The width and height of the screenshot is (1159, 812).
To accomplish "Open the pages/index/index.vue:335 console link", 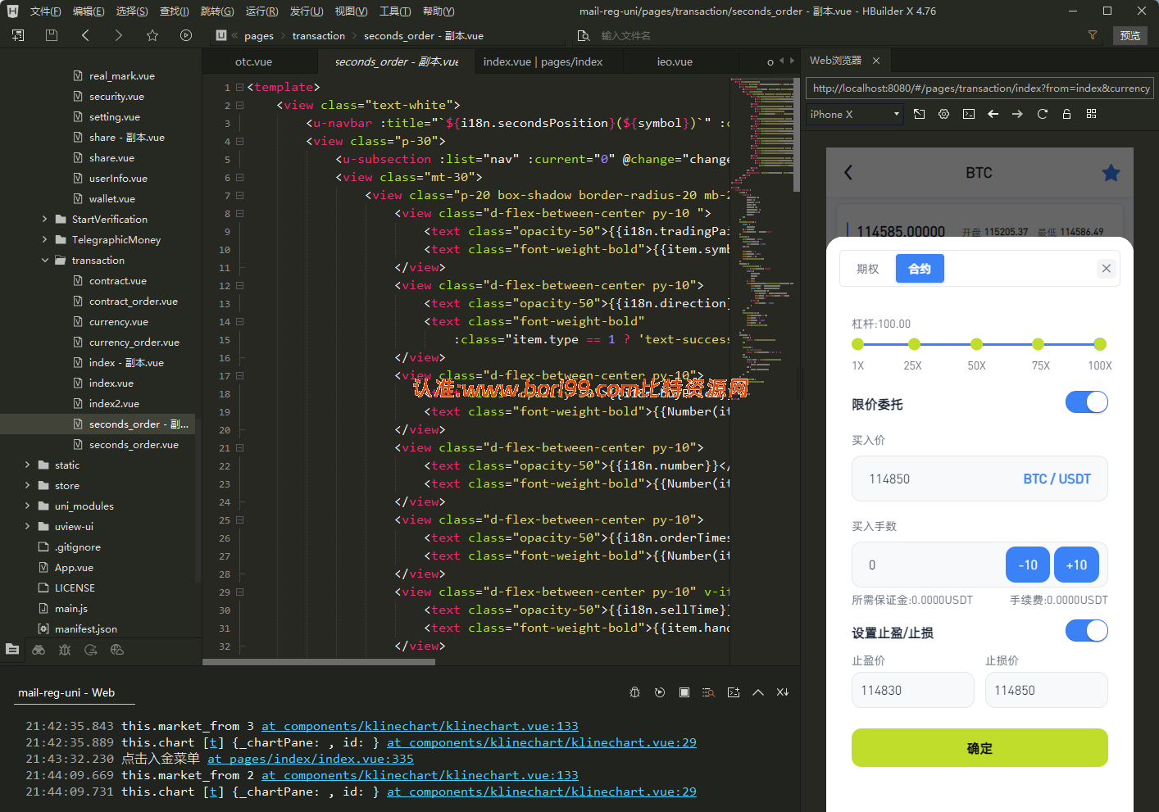I will [311, 759].
